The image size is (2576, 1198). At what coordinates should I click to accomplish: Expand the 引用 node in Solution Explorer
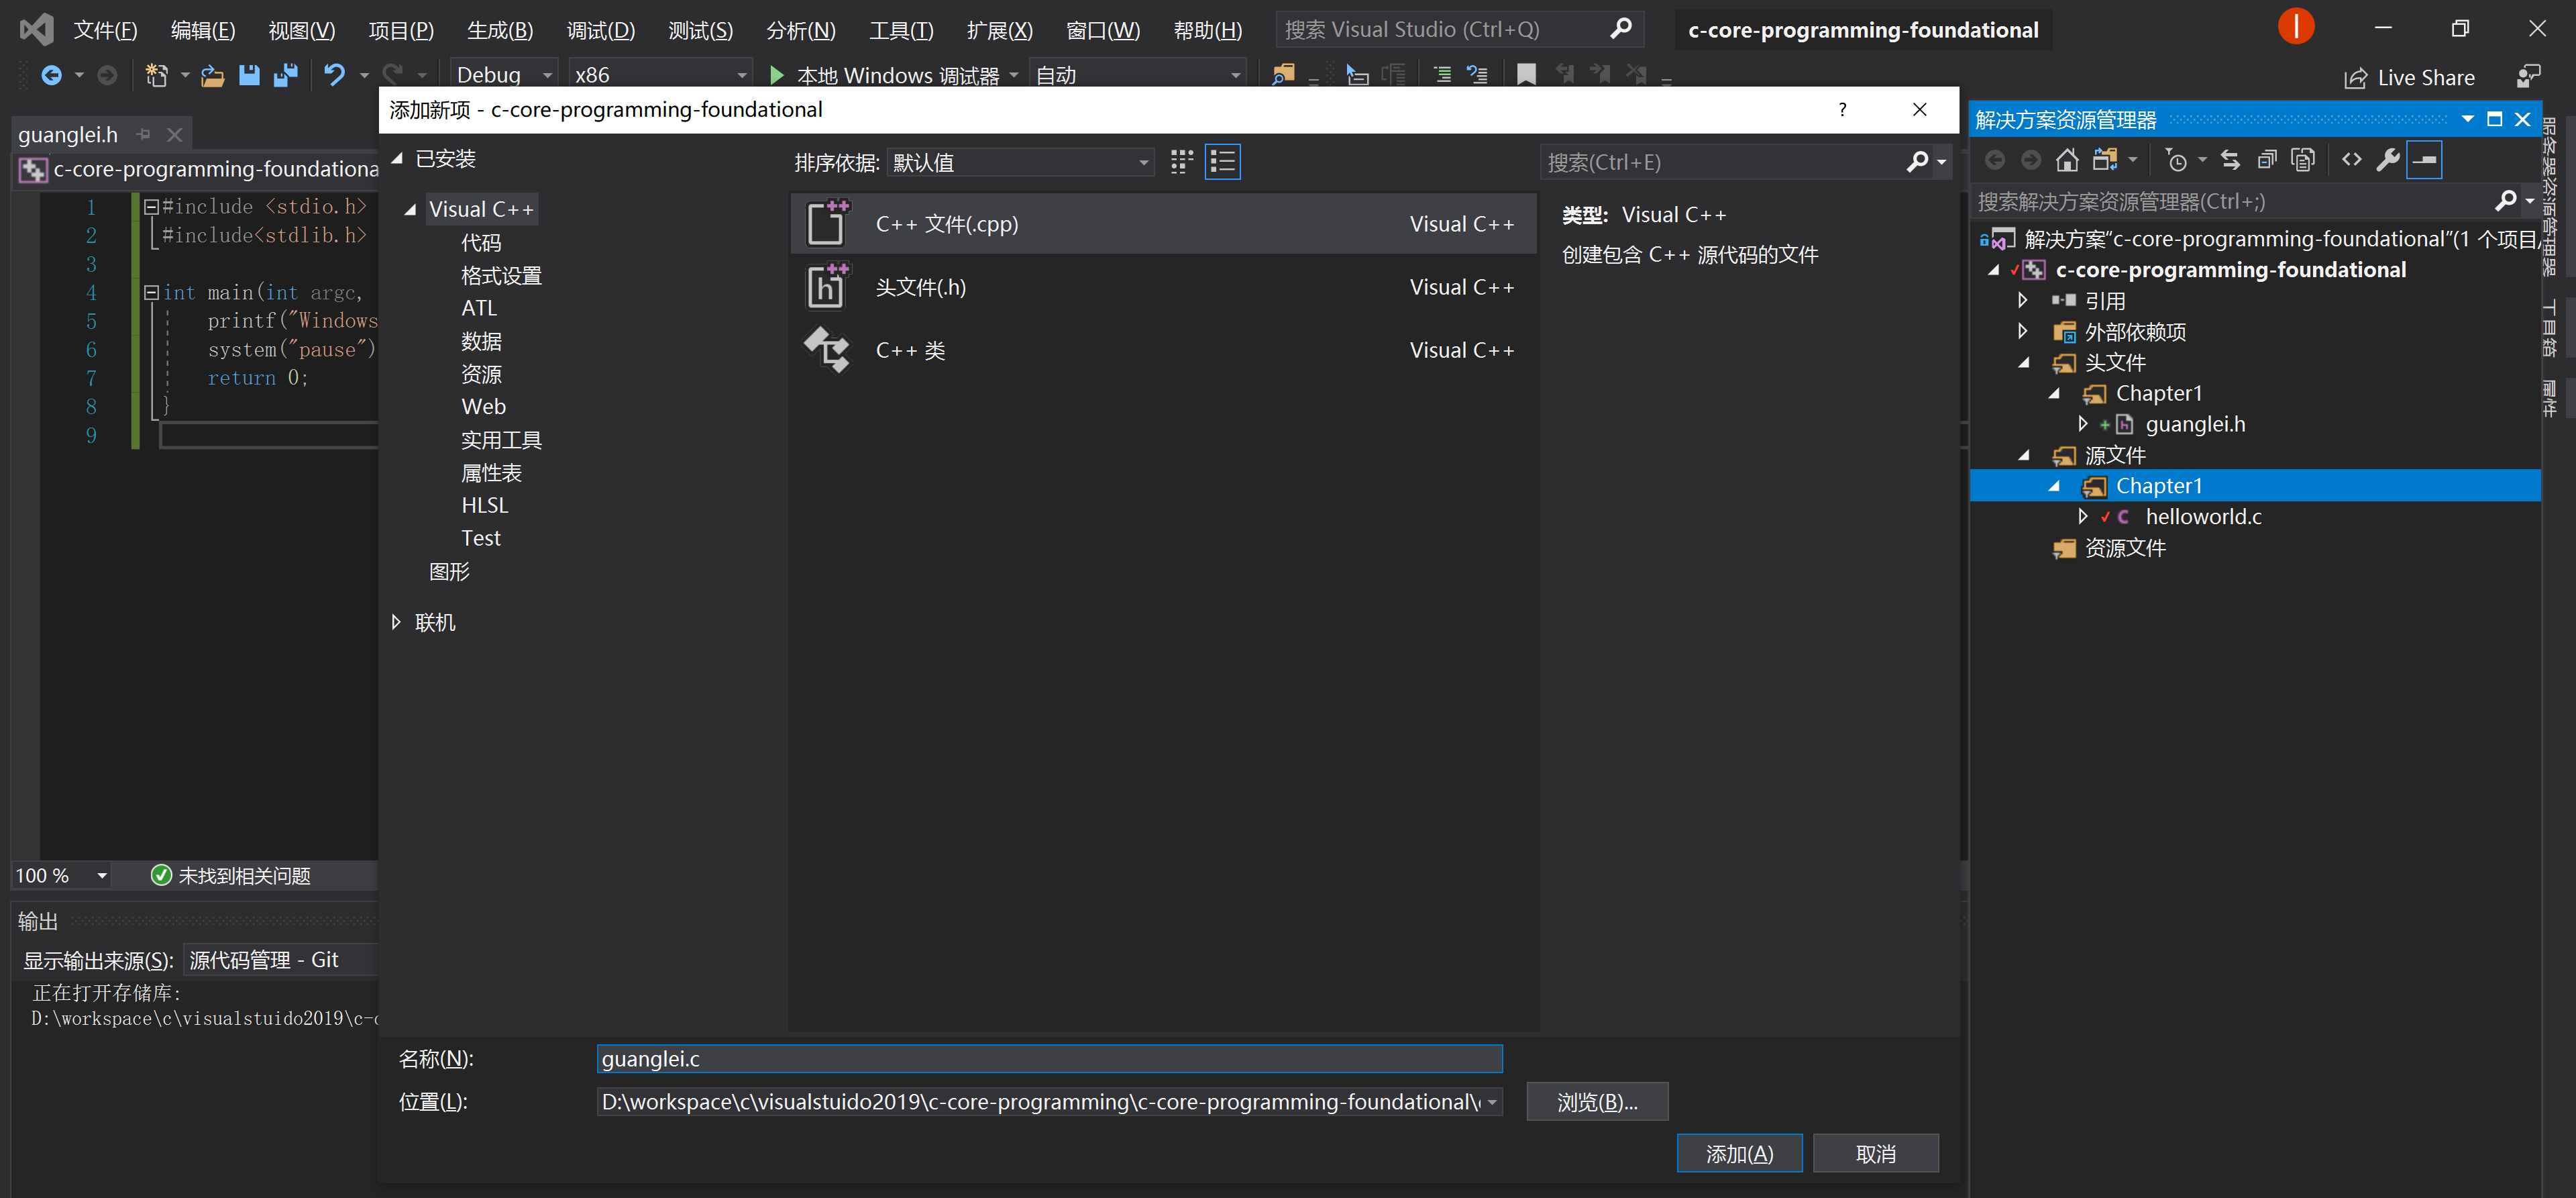point(2022,300)
